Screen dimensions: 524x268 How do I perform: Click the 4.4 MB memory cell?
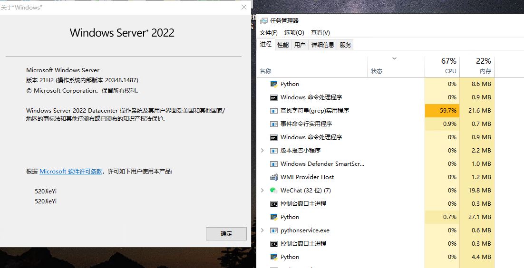[x=477, y=257]
